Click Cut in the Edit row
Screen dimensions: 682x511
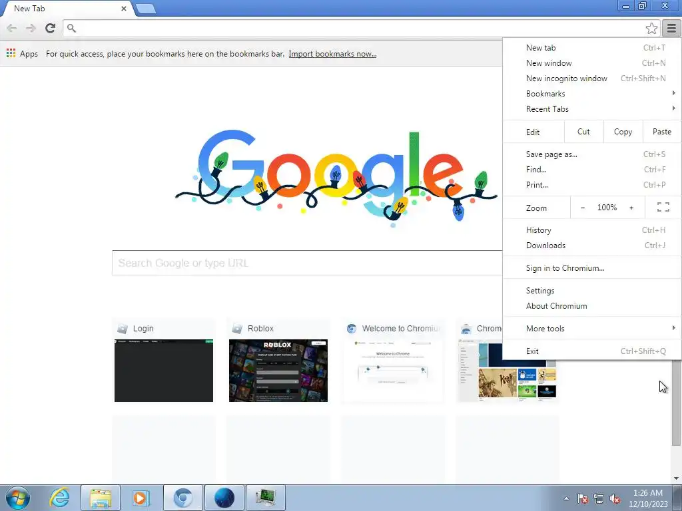coord(583,132)
